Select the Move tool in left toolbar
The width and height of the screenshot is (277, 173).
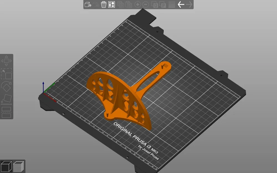click(6, 61)
